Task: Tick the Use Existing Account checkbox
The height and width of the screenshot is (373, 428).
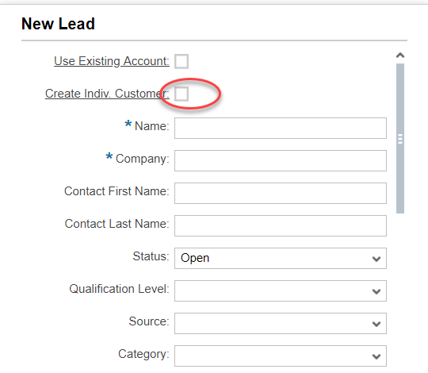Action: (x=182, y=61)
